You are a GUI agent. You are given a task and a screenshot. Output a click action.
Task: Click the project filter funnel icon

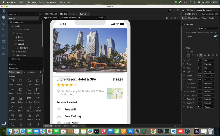41,18
